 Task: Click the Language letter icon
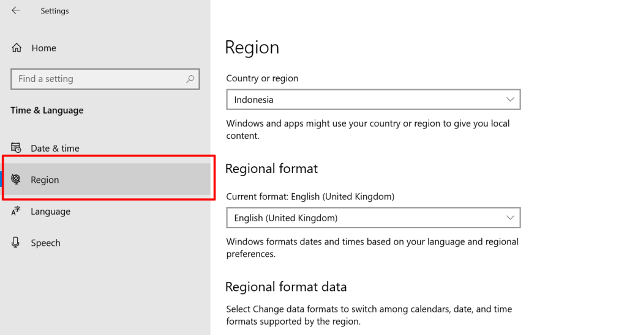[17, 212]
